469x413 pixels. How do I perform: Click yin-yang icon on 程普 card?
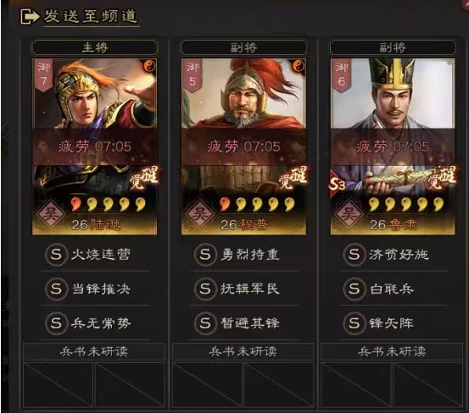(298, 67)
